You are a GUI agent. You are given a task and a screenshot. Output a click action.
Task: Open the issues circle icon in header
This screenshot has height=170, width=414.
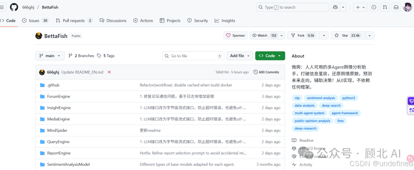tap(374, 7)
